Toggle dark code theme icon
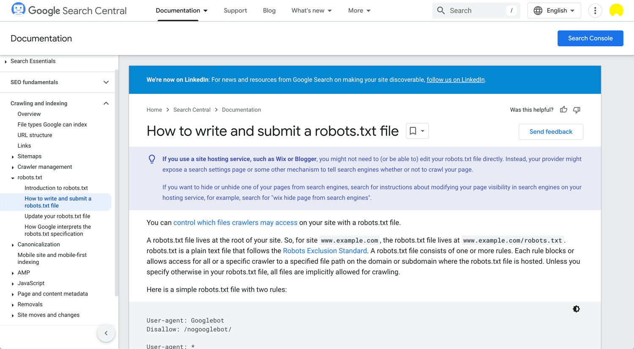This screenshot has height=349, width=634. tap(576, 309)
